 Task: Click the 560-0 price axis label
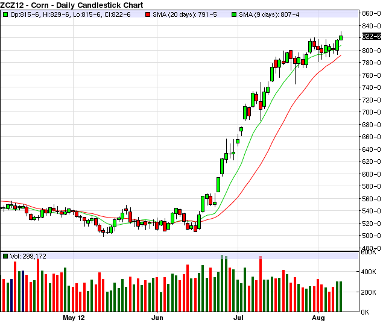pos(372,199)
